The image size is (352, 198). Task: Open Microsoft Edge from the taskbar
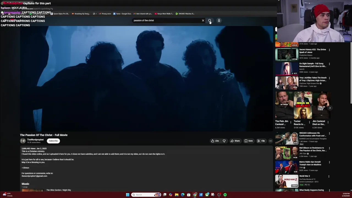pos(183,195)
